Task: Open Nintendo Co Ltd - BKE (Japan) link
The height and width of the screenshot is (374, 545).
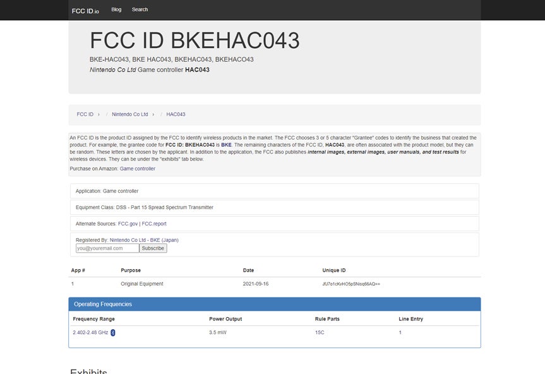Action: point(144,240)
